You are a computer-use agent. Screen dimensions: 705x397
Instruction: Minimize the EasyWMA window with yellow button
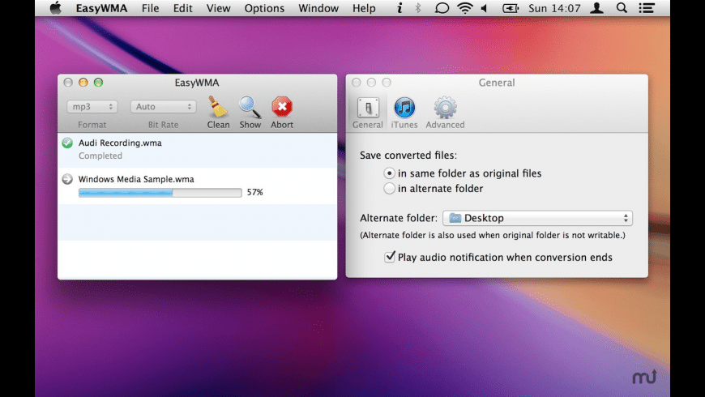(83, 83)
